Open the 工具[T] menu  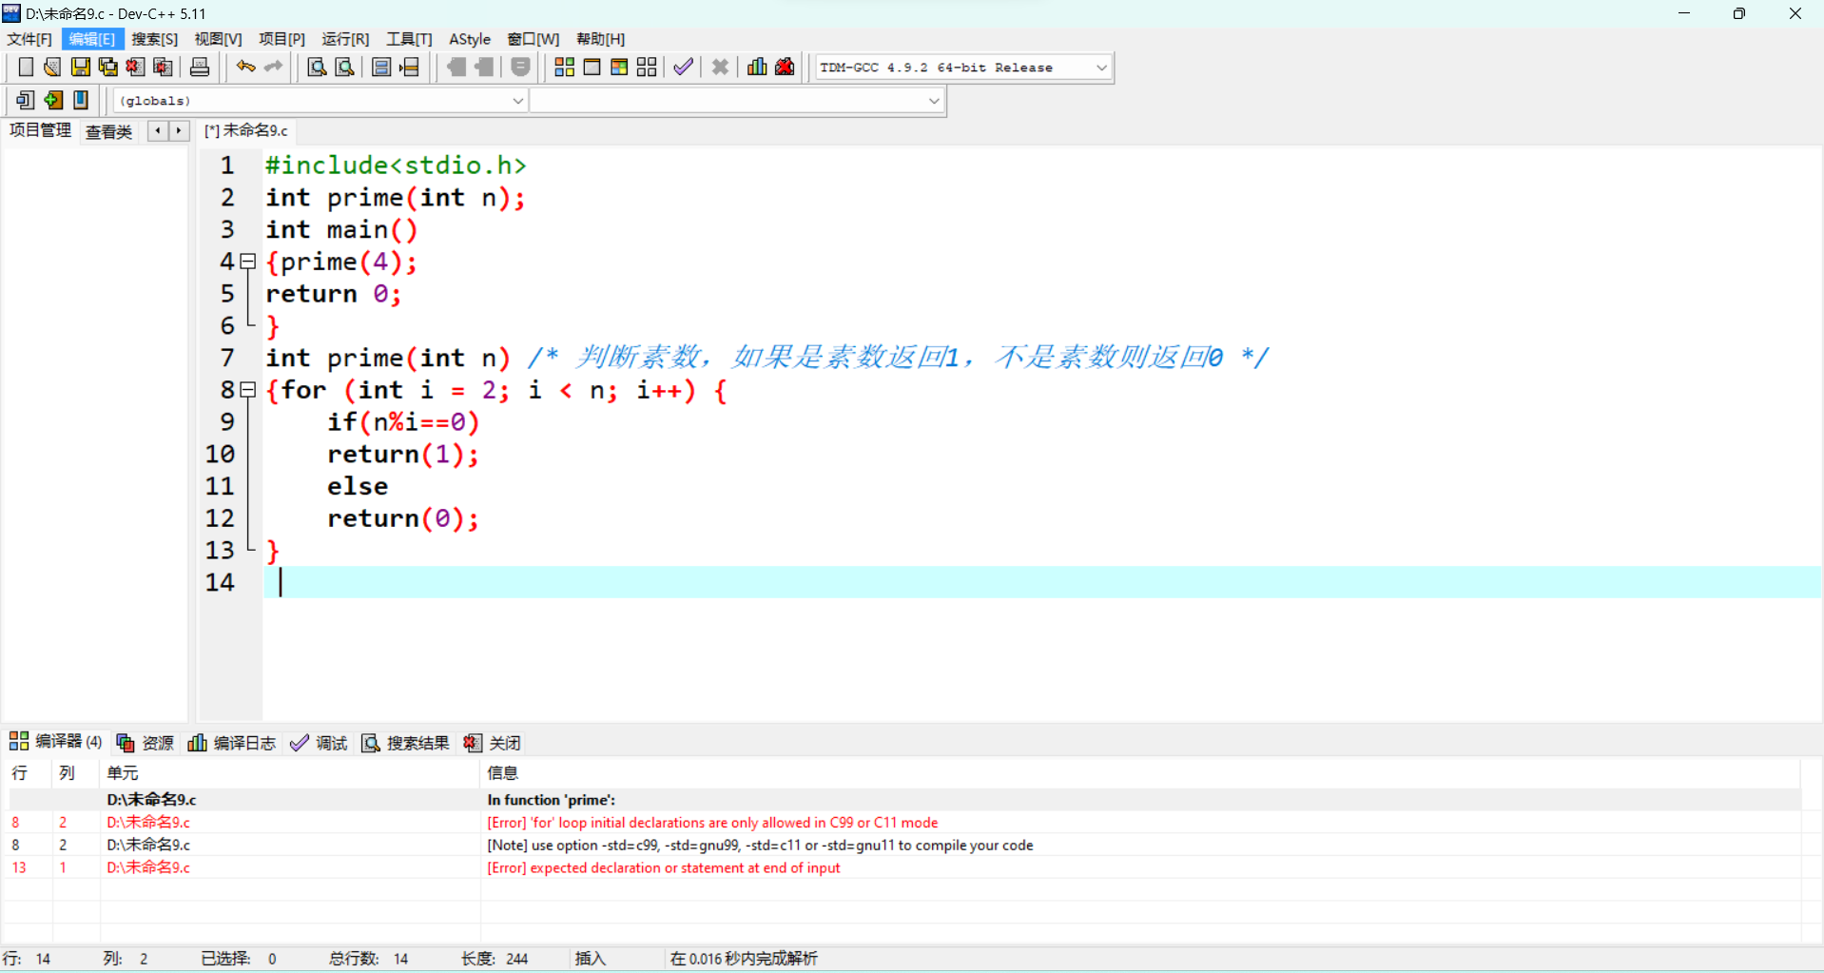[409, 39]
